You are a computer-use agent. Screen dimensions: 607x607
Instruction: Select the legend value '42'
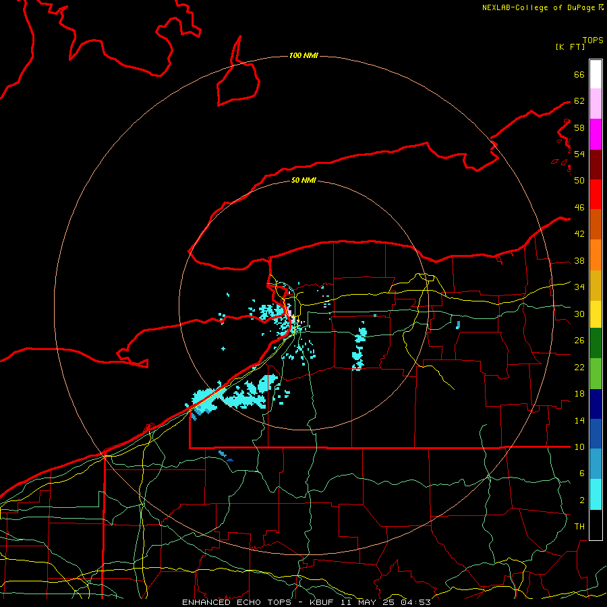coord(579,234)
